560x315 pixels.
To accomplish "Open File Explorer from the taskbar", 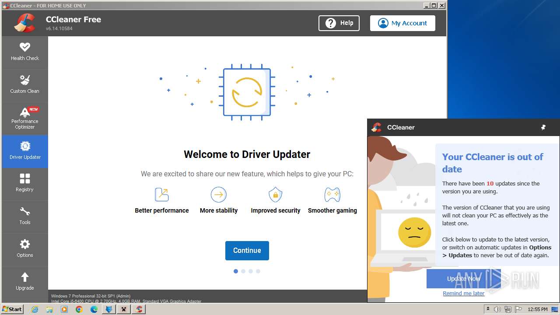I will (x=49, y=309).
